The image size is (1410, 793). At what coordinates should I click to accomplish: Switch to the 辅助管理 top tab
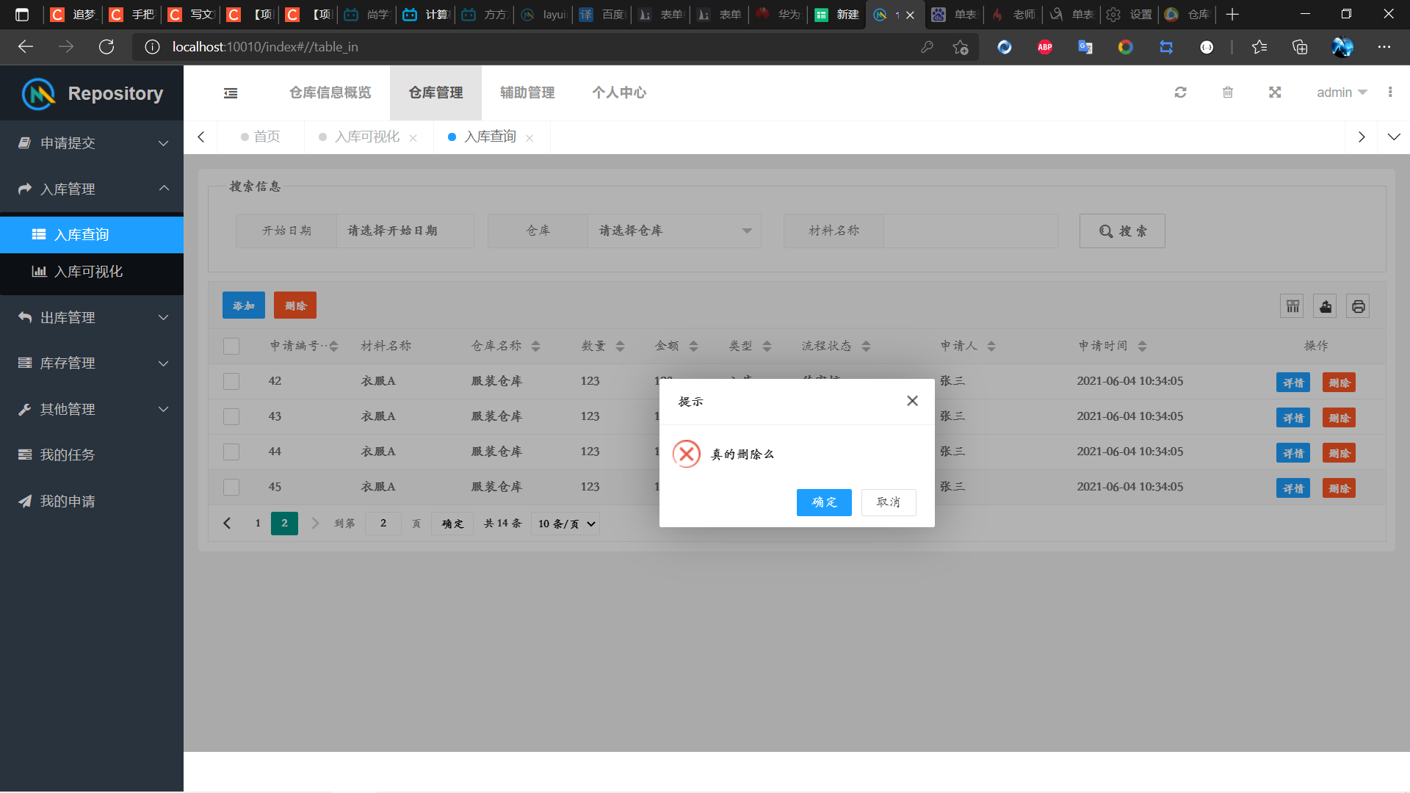[527, 93]
